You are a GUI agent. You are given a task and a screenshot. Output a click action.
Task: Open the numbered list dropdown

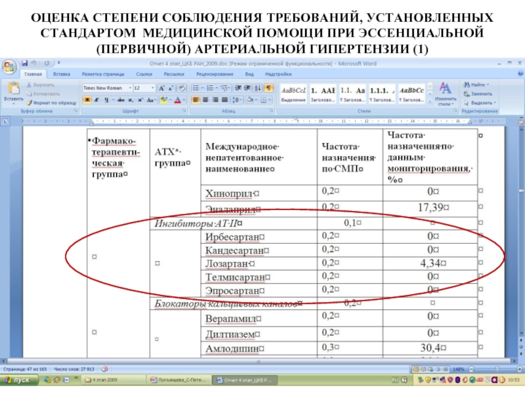coord(217,88)
